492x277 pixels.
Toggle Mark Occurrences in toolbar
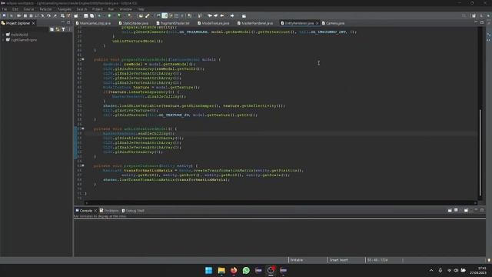tap(165, 15)
